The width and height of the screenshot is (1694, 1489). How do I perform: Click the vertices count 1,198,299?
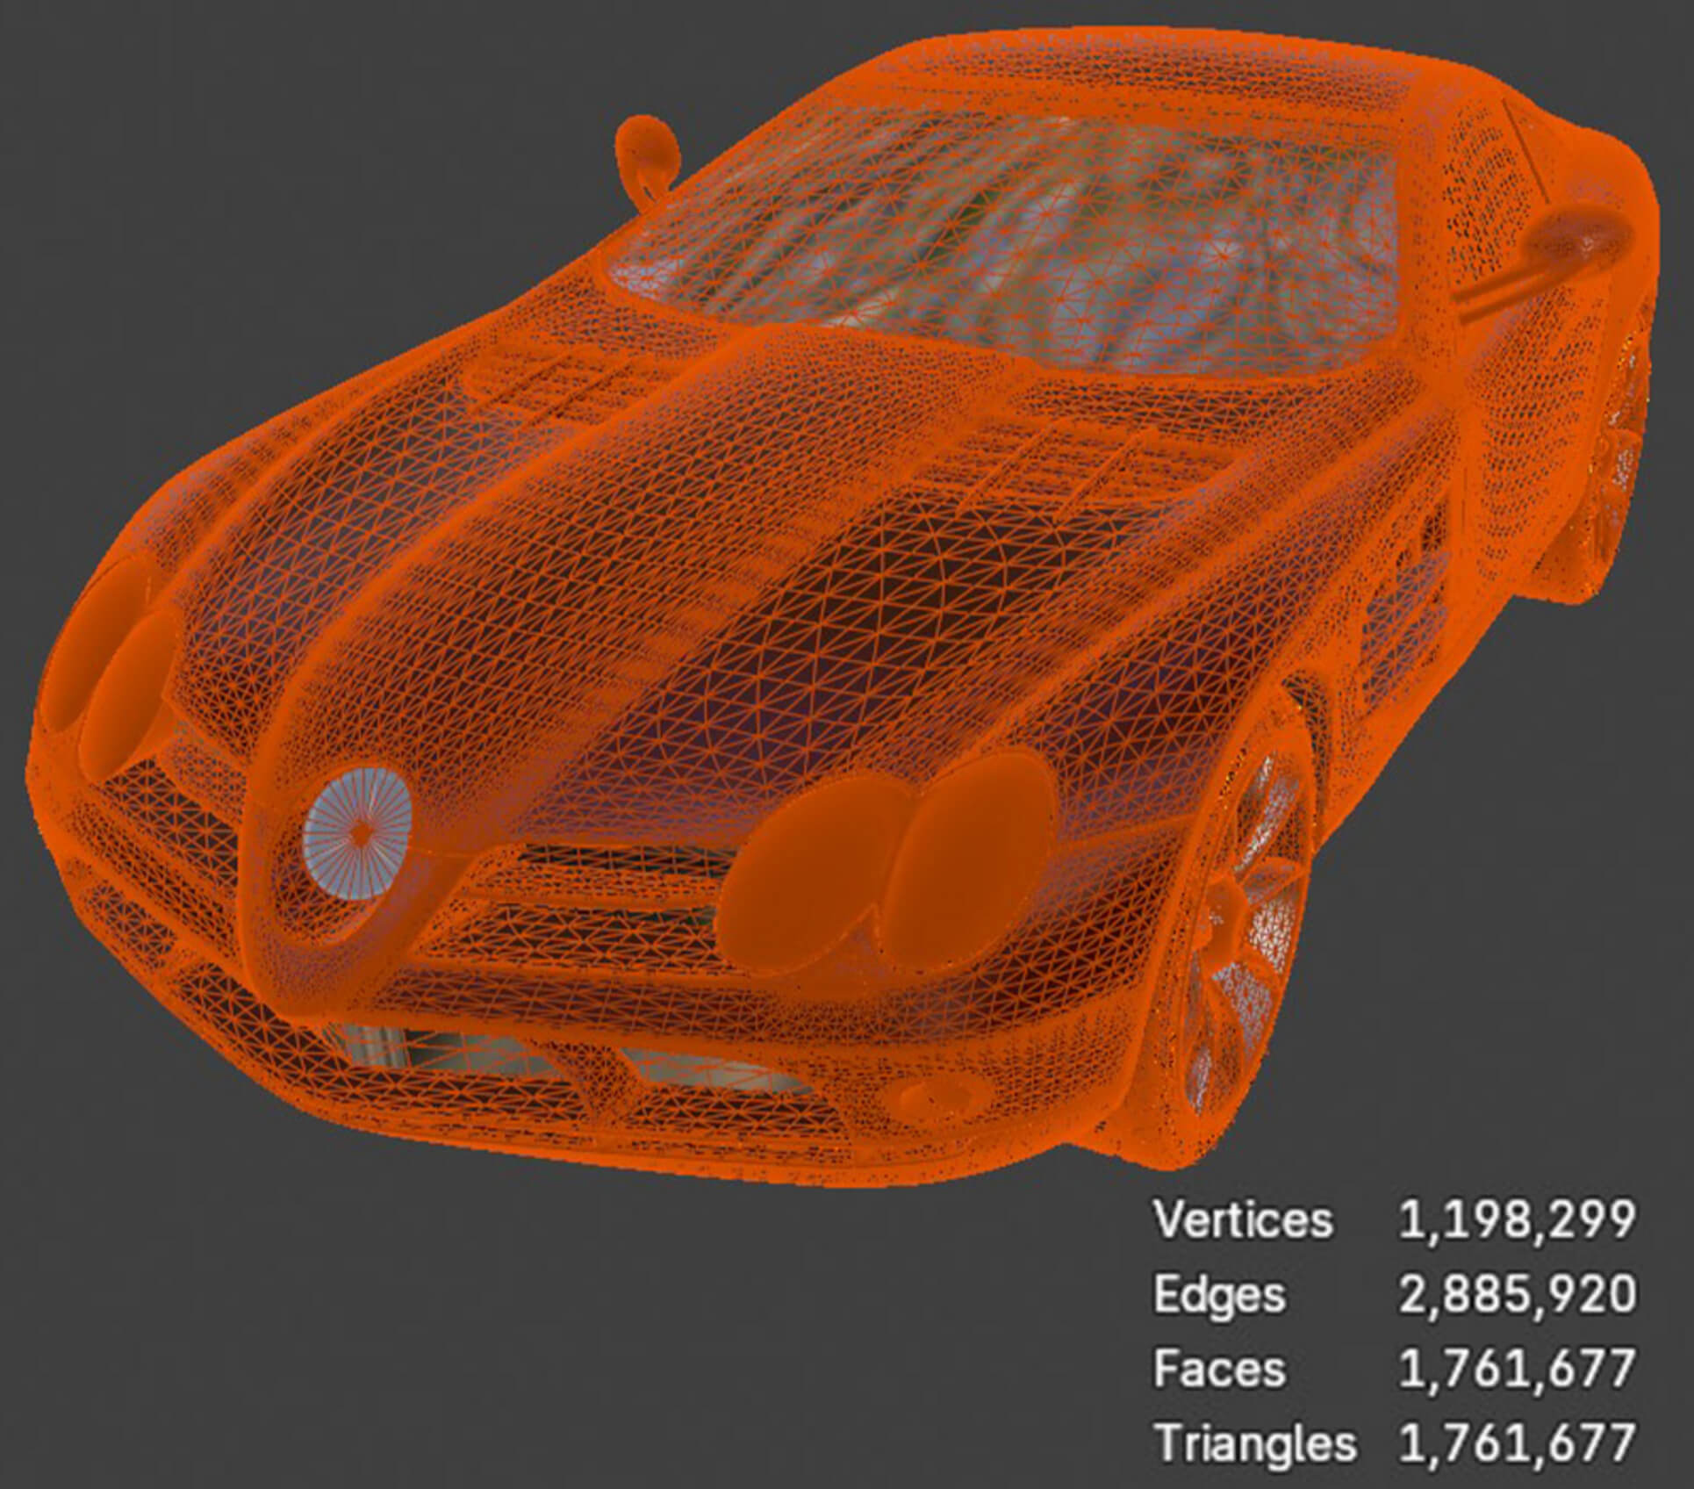[1518, 1221]
